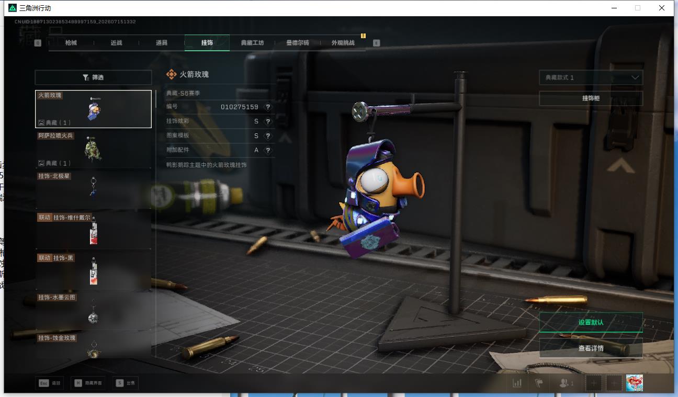The width and height of the screenshot is (678, 397).
Task: Switch to the 枪械 tab
Action: (71, 43)
